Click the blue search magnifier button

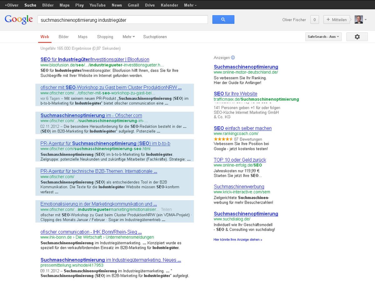coord(223,19)
